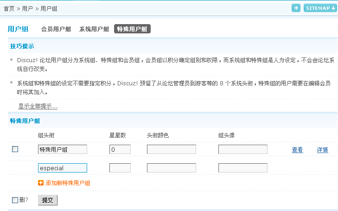Screen dimensions: 338x211
Task: Focus the 头衔颜色 field in first row
Action: [x=172, y=149]
